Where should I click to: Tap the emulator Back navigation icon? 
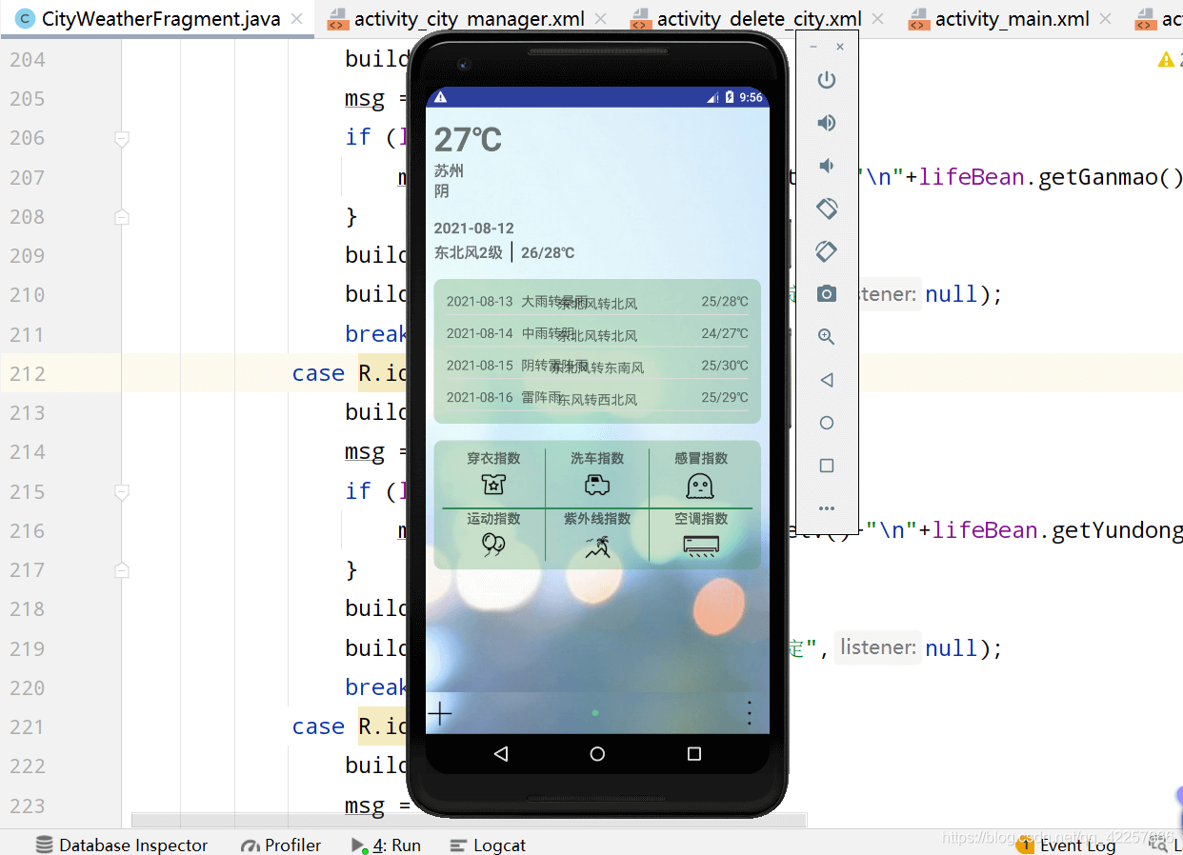[x=826, y=379]
